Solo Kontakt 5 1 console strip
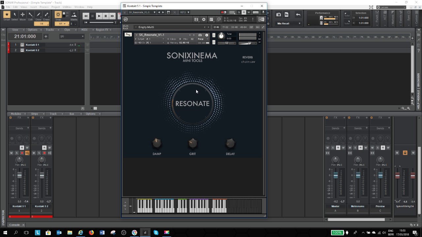This screenshot has width=422, height=237. tap(16, 153)
